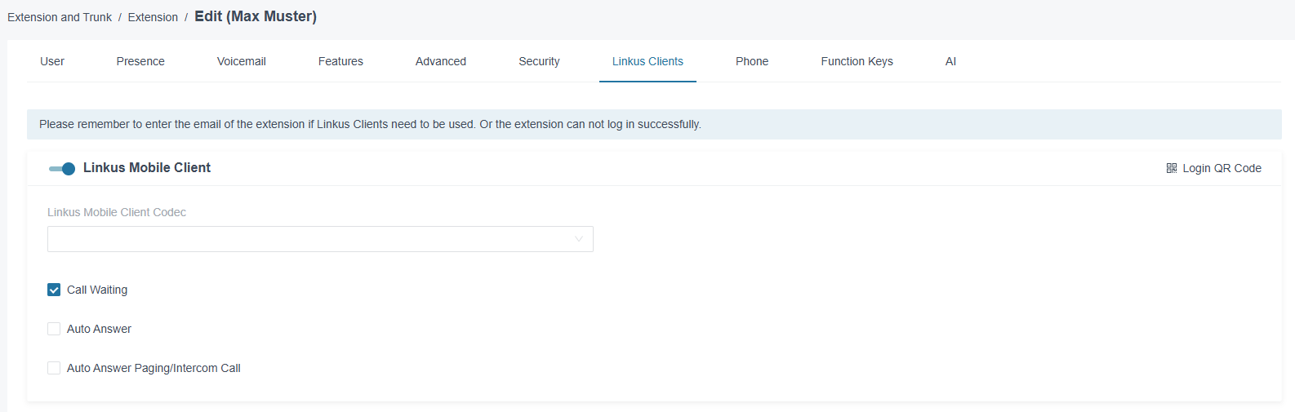Switch to the Voicemail tab
The width and height of the screenshot is (1295, 412).
(x=242, y=61)
